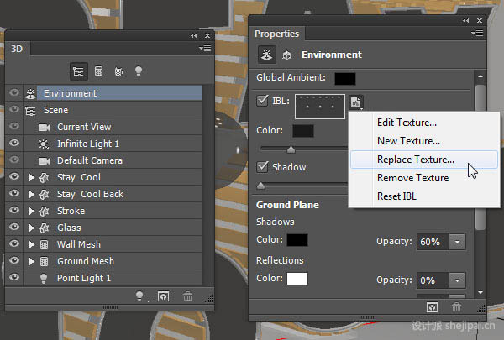Click the Wall Mesh row mesh icon

click(x=44, y=244)
